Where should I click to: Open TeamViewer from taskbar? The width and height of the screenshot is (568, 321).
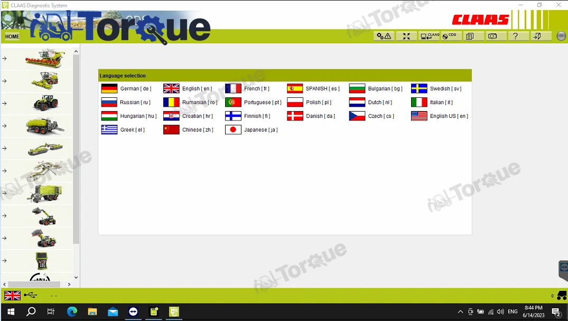(x=133, y=312)
